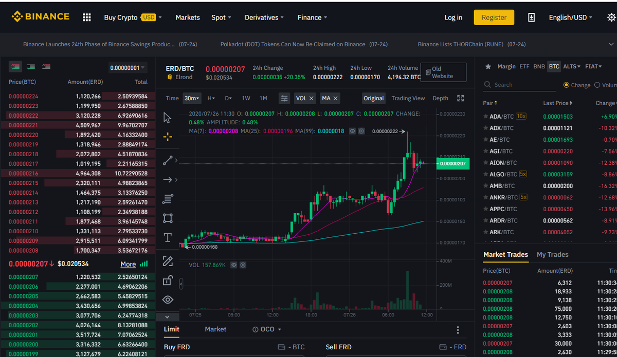The width and height of the screenshot is (617, 357).
Task: Show buy orders only in order book
Action: tap(31, 67)
